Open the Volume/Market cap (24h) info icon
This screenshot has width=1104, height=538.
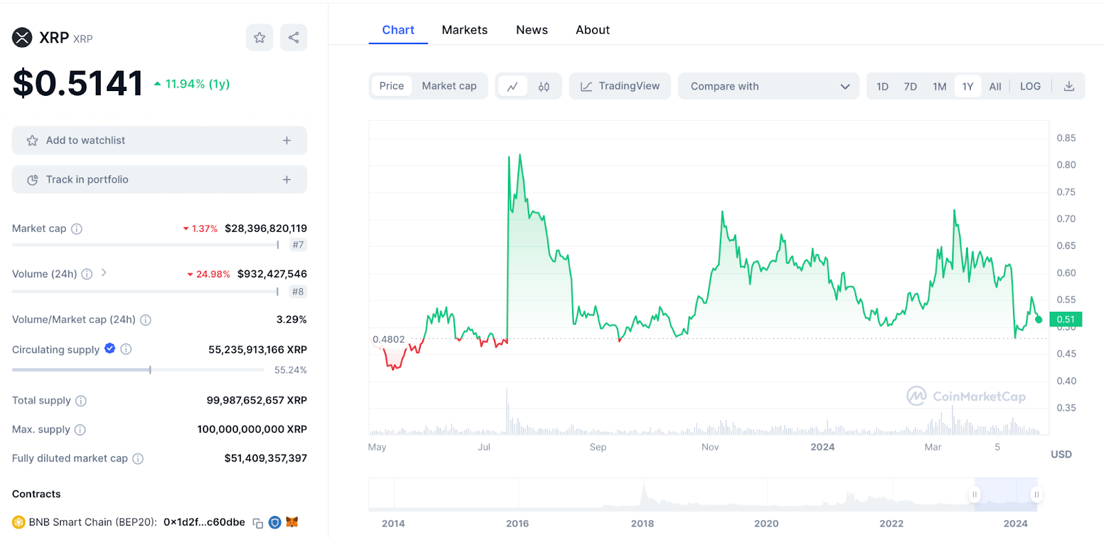pos(146,320)
